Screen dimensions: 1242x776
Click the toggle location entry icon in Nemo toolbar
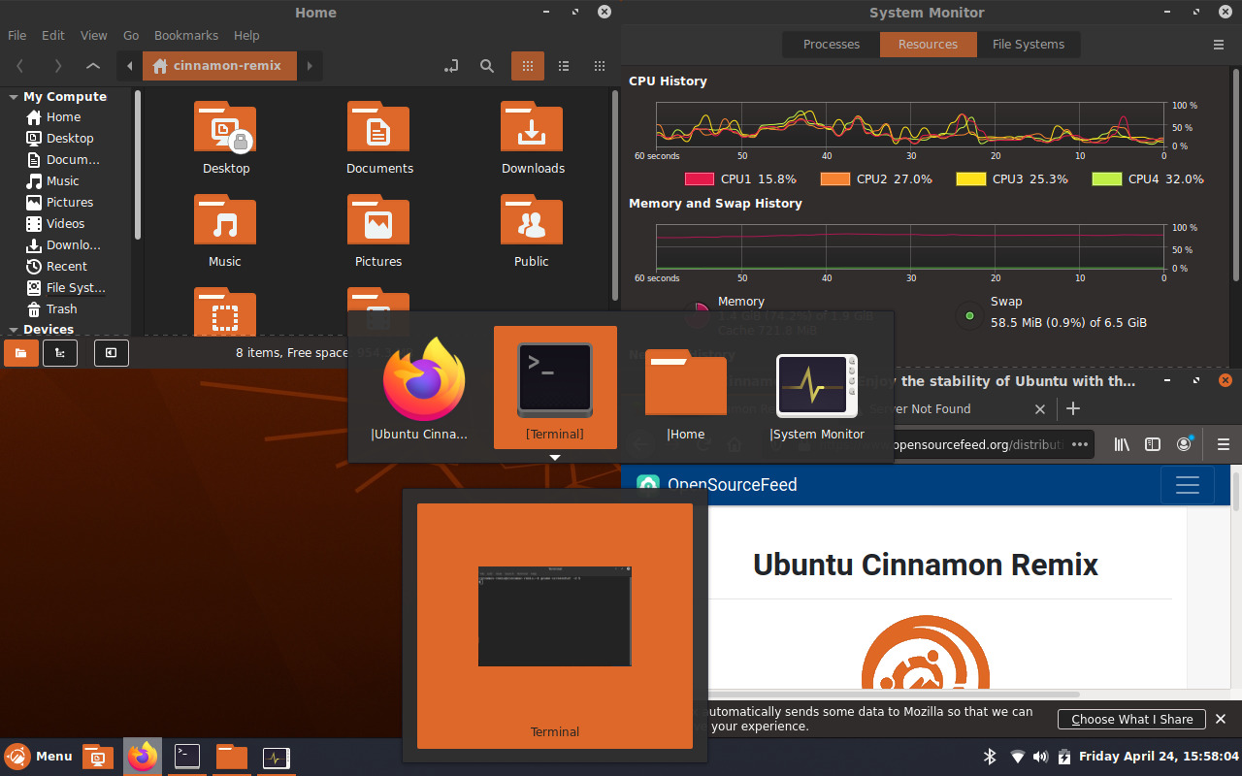pyautogui.click(x=451, y=66)
